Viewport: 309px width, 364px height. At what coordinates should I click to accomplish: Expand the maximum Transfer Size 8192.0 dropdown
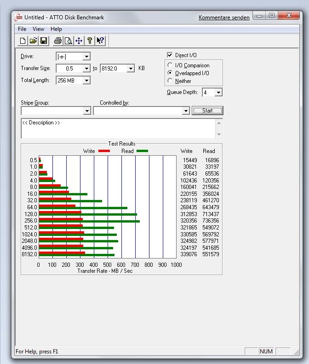[x=131, y=69]
